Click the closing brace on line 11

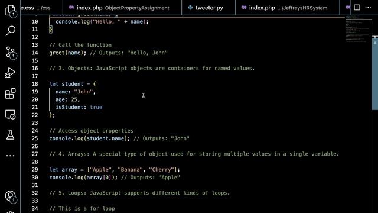tap(51, 30)
